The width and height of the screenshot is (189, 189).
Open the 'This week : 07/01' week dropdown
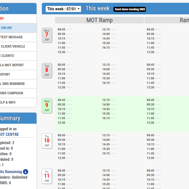pos(63,9)
